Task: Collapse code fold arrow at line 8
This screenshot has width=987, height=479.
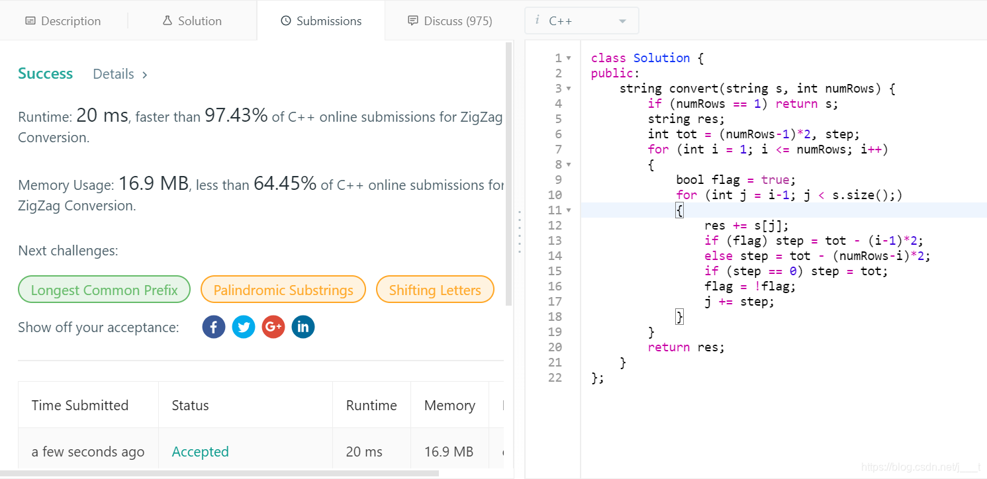Action: (569, 165)
